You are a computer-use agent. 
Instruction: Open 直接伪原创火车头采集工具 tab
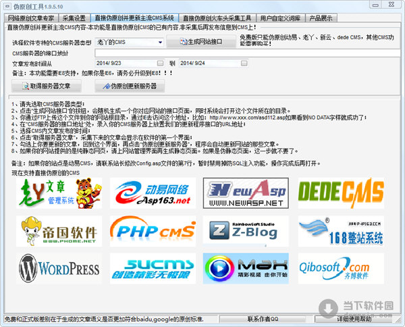coord(217,18)
